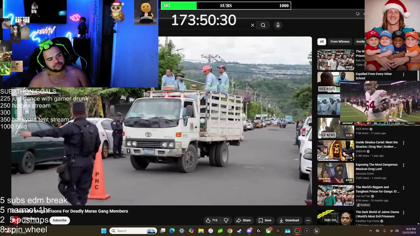This screenshot has height=236, width=420.
Task: Open options for World's Biggest Toughest Prison video
Action: tap(404, 188)
